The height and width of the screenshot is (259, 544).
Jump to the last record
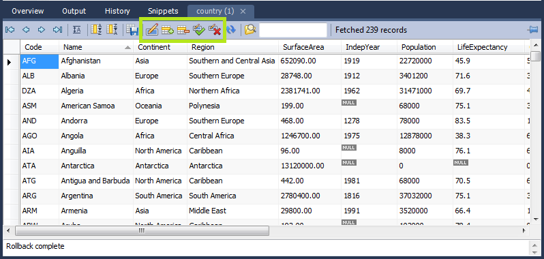(x=57, y=30)
